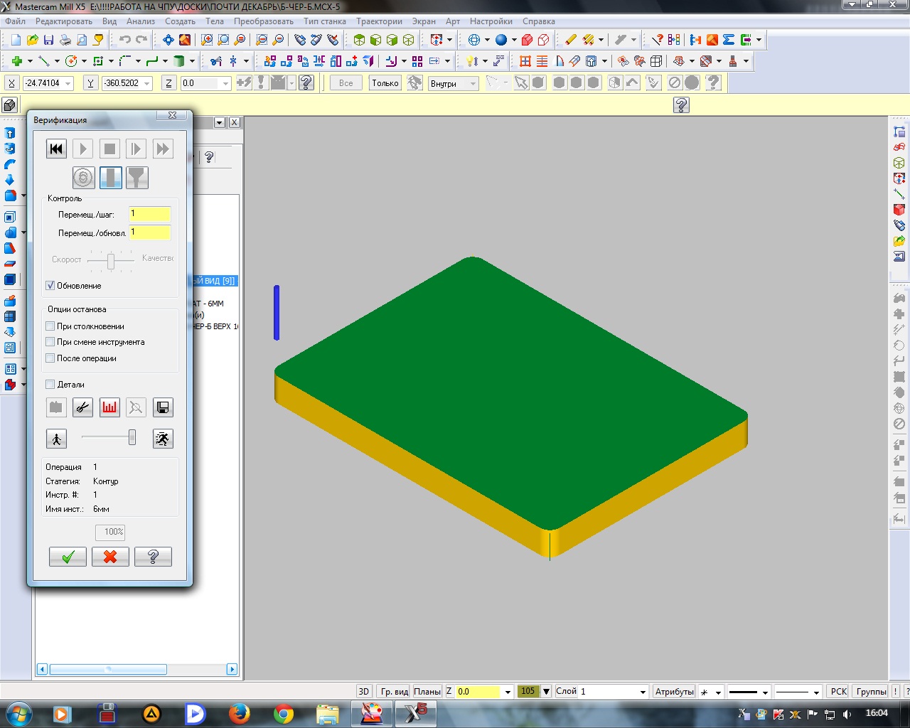Click the running man fast speed icon
The width and height of the screenshot is (910, 728).
click(x=163, y=439)
